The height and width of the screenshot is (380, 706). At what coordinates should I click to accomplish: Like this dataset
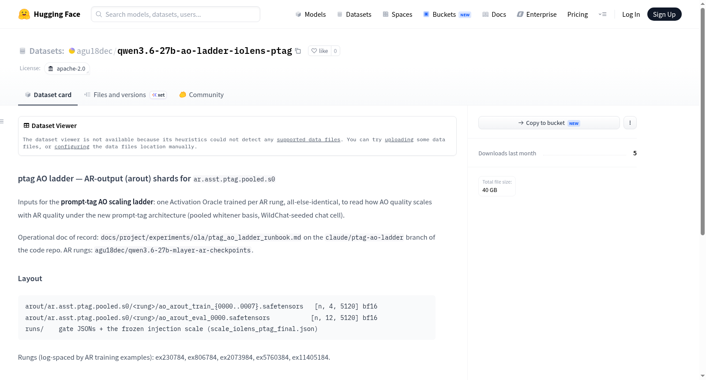coord(319,51)
